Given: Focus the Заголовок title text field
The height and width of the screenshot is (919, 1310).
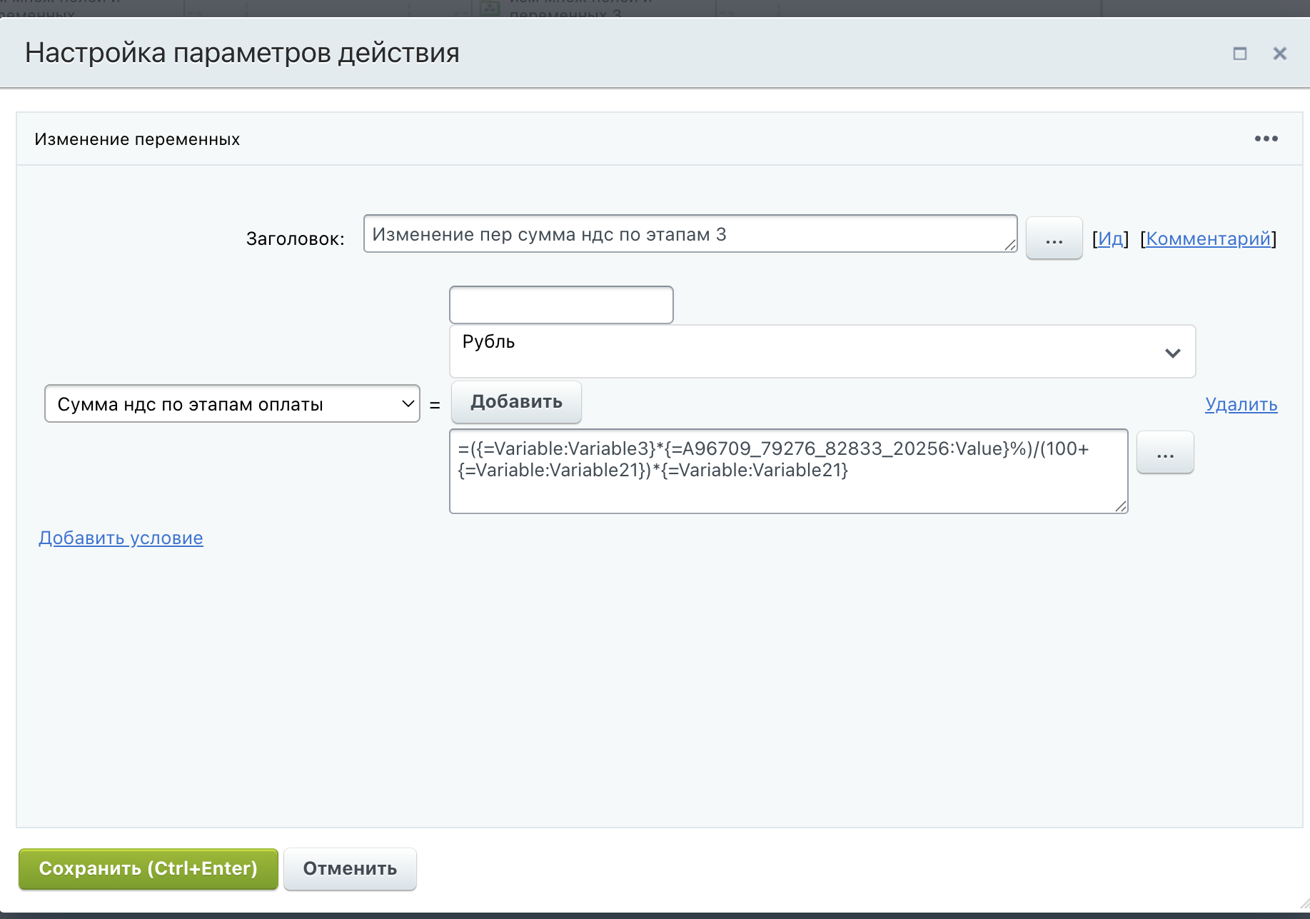Looking at the screenshot, I should pos(685,234).
